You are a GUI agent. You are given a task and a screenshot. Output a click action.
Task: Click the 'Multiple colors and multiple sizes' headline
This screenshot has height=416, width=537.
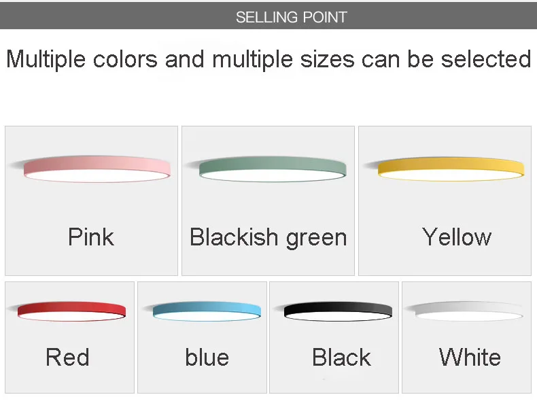tap(268, 59)
